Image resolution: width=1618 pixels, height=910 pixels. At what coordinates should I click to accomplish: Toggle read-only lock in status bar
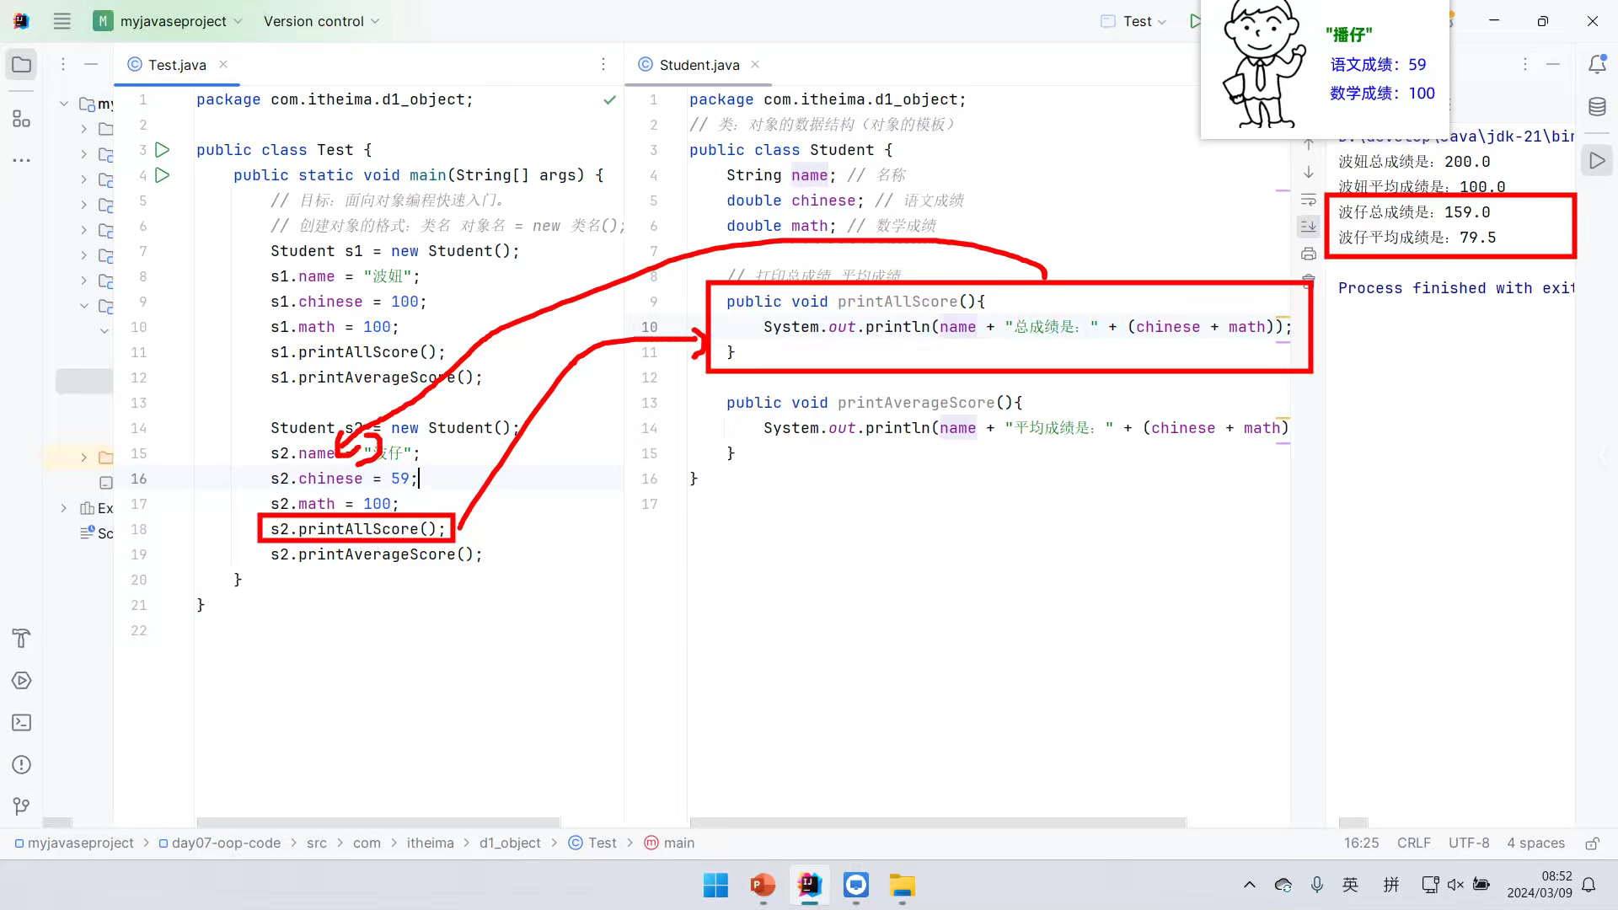pyautogui.click(x=1592, y=843)
